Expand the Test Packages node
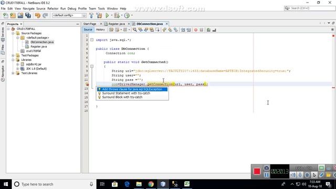 tap(13, 55)
